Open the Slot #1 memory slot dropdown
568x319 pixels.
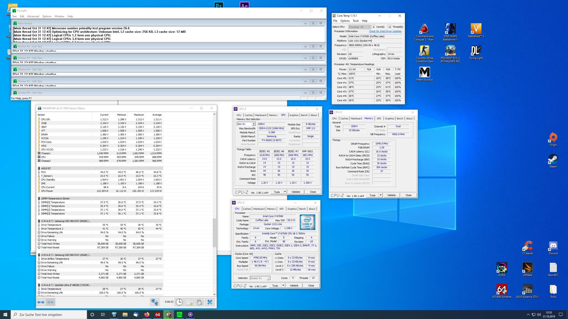[x=253, y=124]
